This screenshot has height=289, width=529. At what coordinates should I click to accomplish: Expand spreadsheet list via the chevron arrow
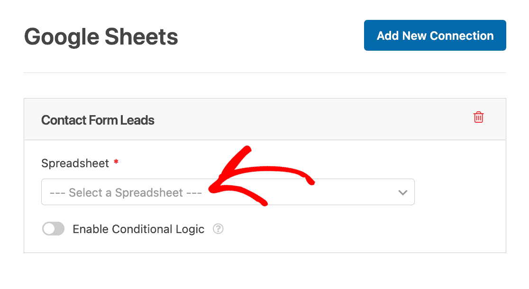coord(402,192)
